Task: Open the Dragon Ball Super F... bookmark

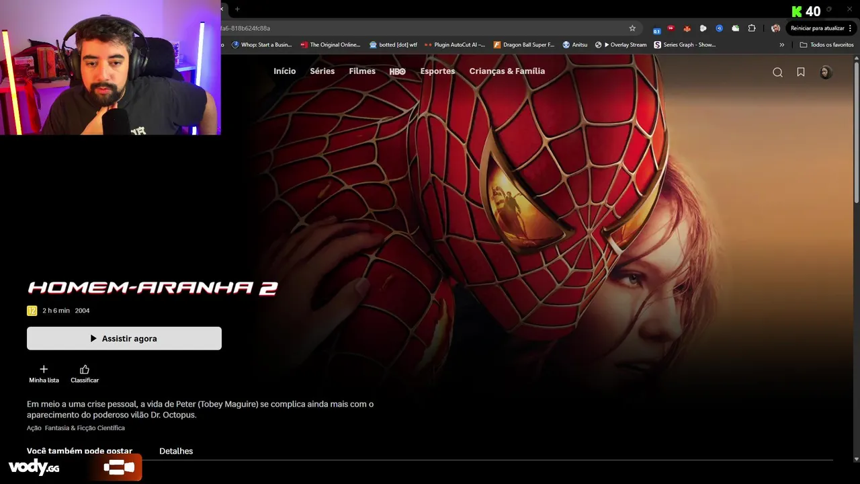Action: coord(524,45)
